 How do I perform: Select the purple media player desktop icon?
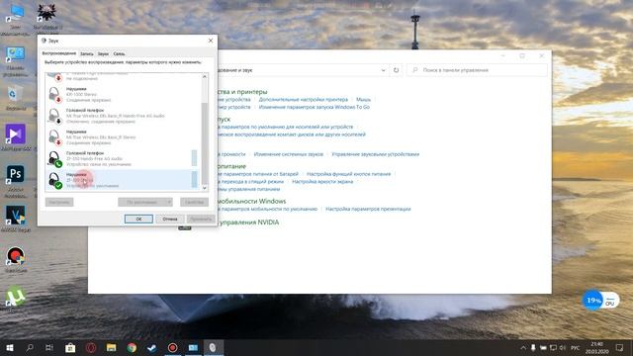click(x=16, y=134)
